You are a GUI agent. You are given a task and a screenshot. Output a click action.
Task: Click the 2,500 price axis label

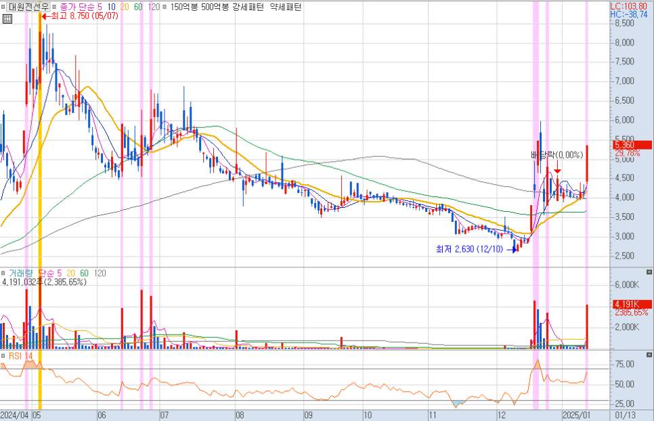[x=625, y=256]
